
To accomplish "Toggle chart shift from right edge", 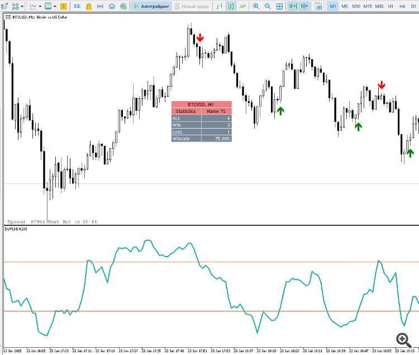I will pos(304,6).
